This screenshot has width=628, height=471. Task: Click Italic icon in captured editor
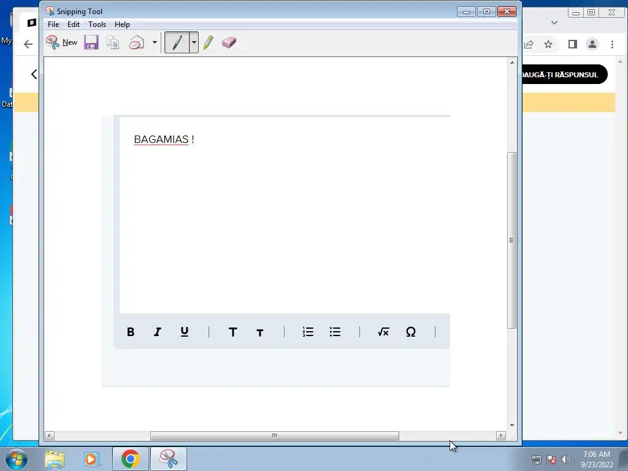pos(158,332)
